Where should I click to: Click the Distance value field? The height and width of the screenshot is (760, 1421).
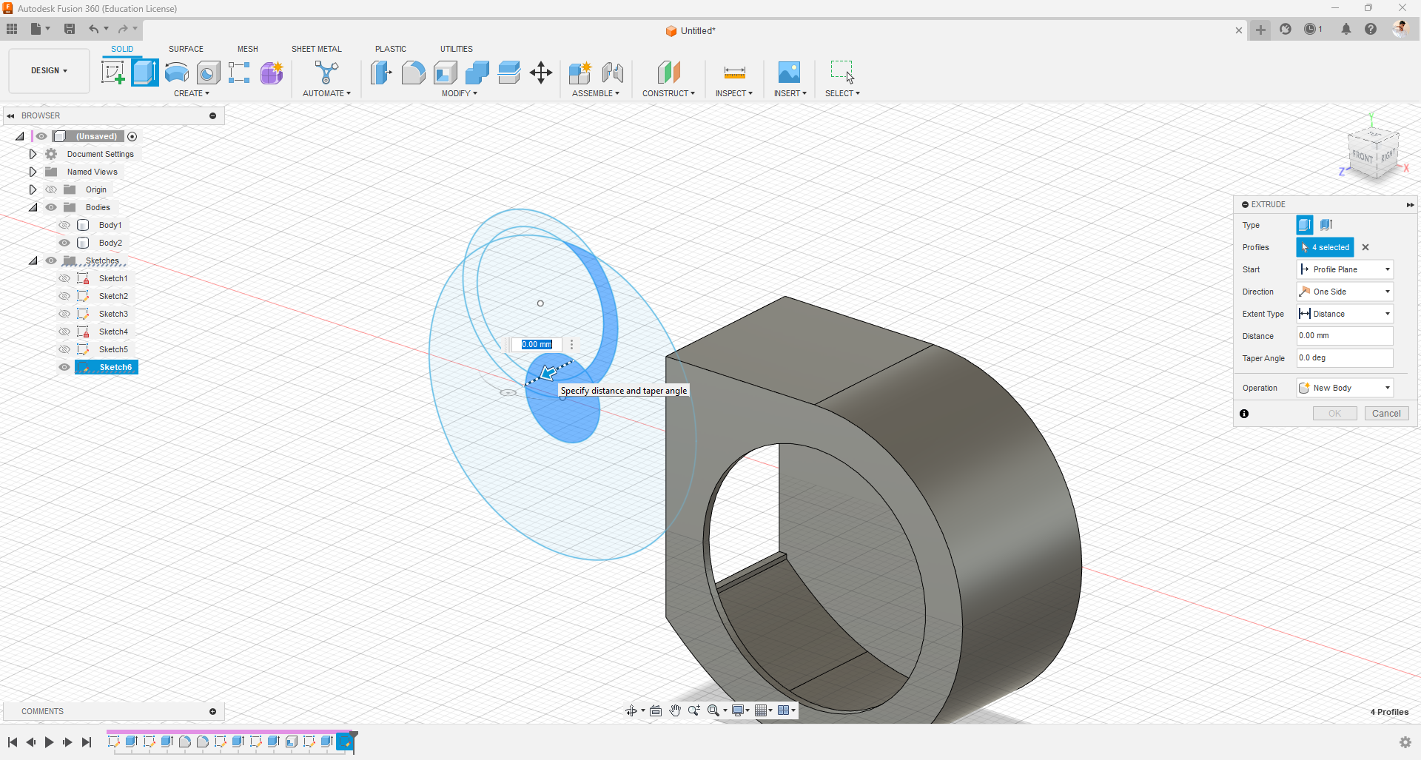[x=1345, y=336]
